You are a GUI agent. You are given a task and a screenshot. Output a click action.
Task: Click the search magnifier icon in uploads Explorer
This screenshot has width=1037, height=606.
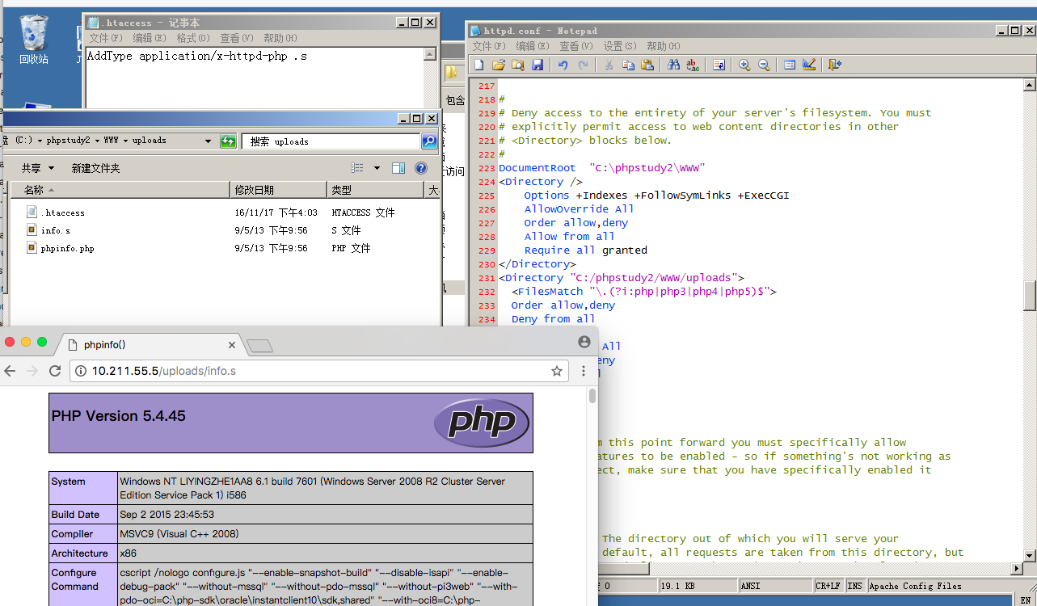click(x=429, y=141)
